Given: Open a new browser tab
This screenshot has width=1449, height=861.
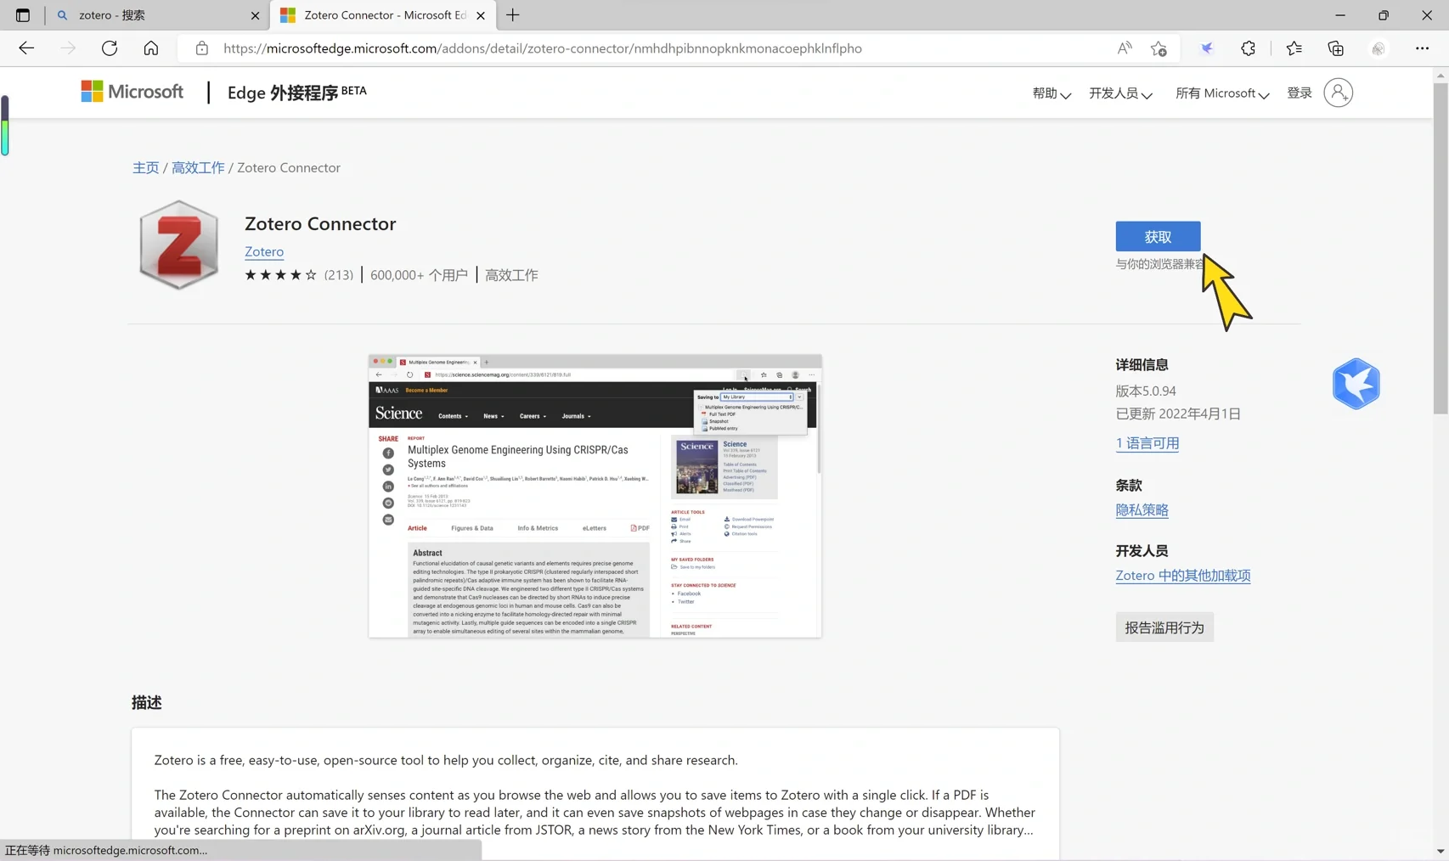Looking at the screenshot, I should tap(513, 15).
